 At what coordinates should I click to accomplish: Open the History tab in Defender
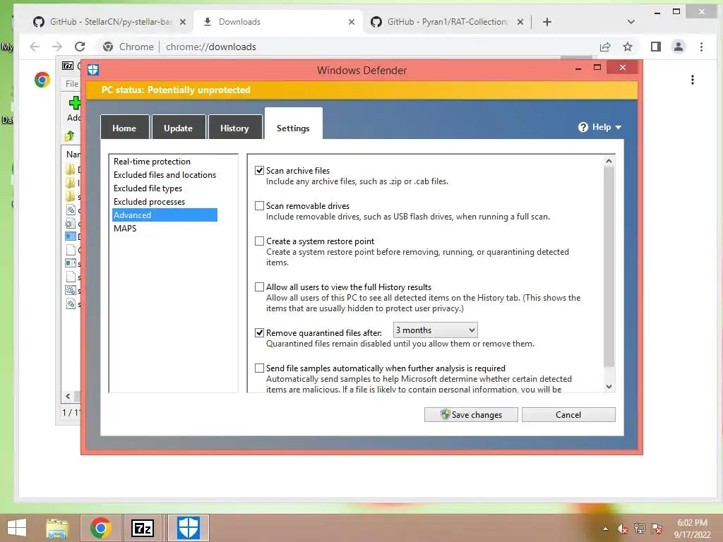[234, 128]
